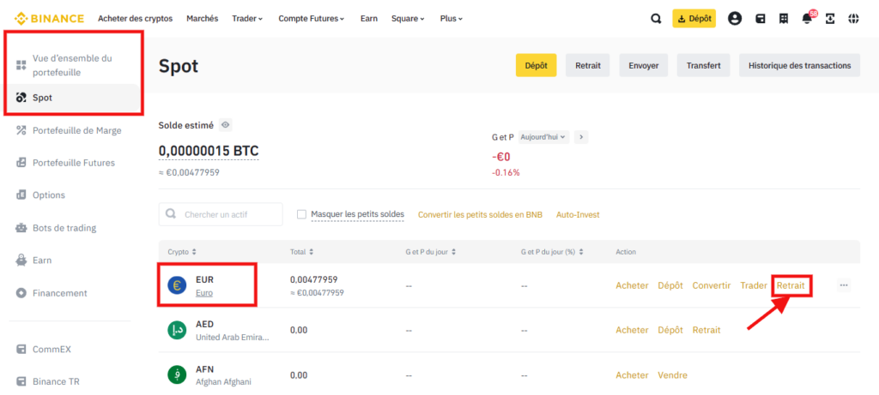
Task: Sort by Crypto column
Action: (182, 252)
